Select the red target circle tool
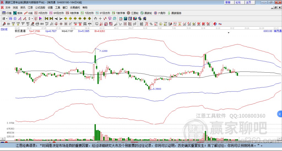The height and width of the screenshot is (151, 282). (x=56, y=24)
